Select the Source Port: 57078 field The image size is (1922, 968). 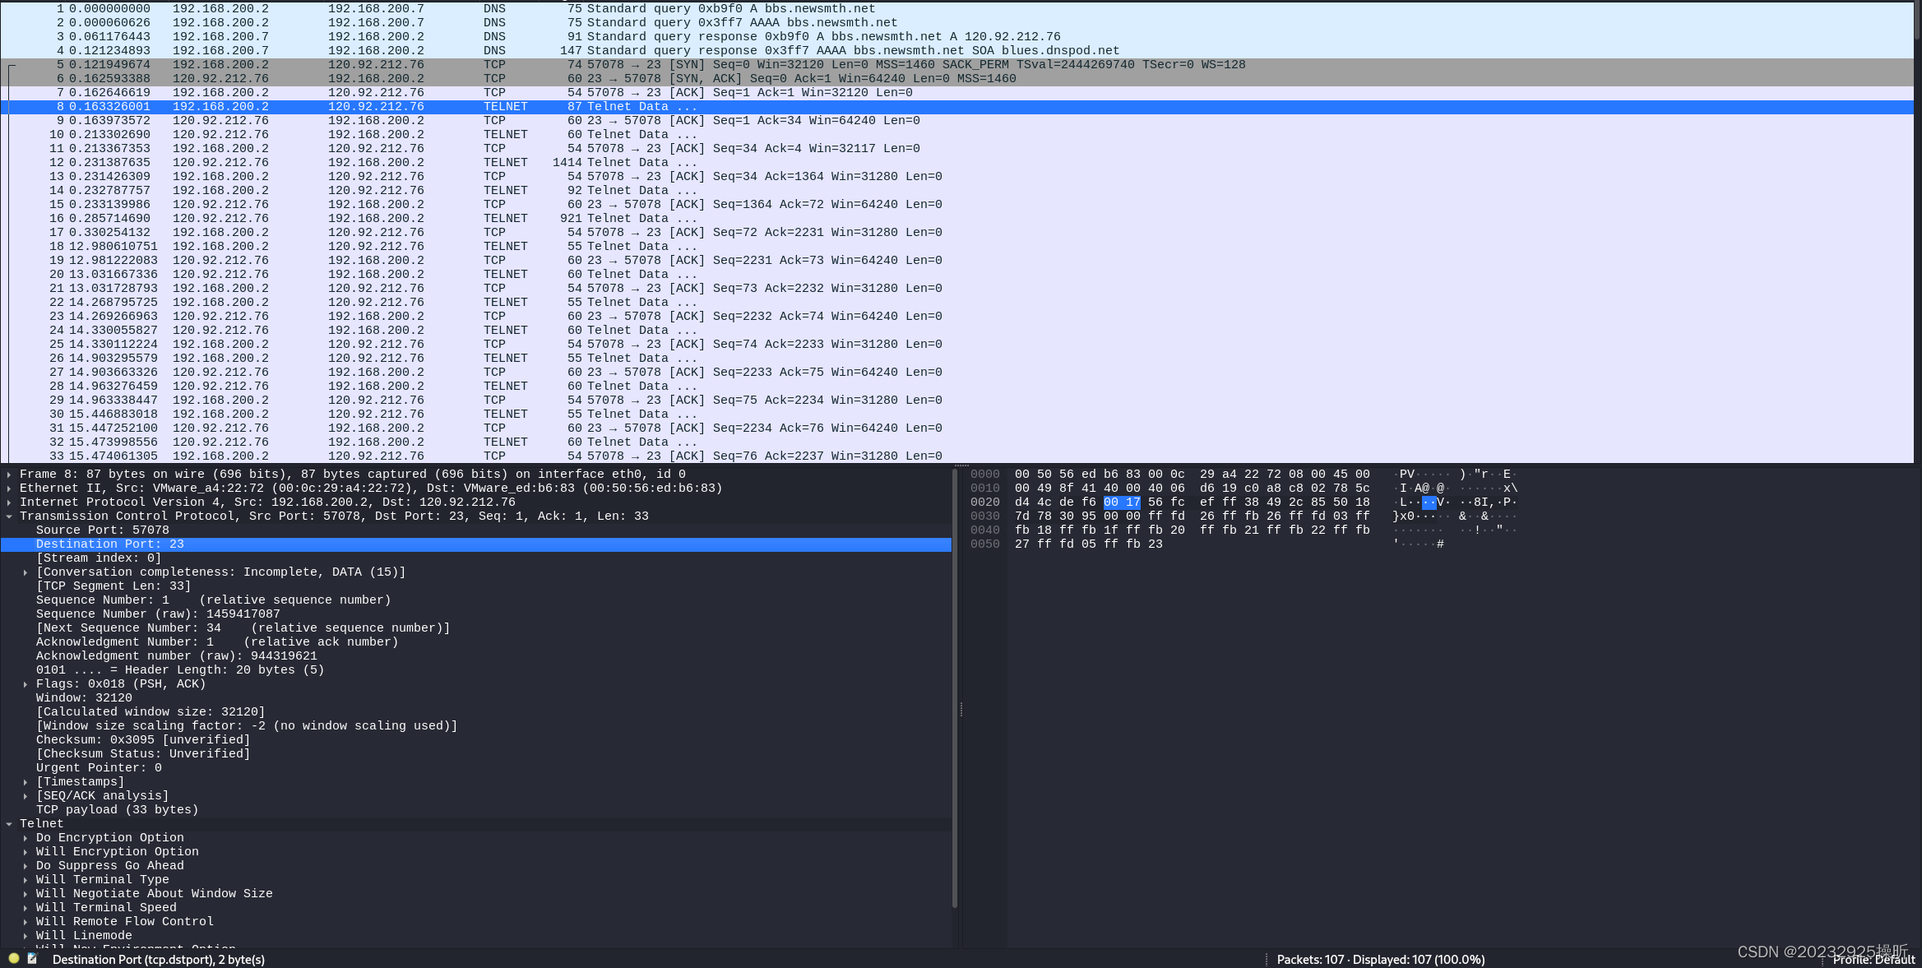pyautogui.click(x=476, y=530)
